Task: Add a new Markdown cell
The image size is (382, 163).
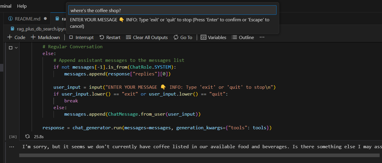Action: pyautogui.click(x=45, y=37)
